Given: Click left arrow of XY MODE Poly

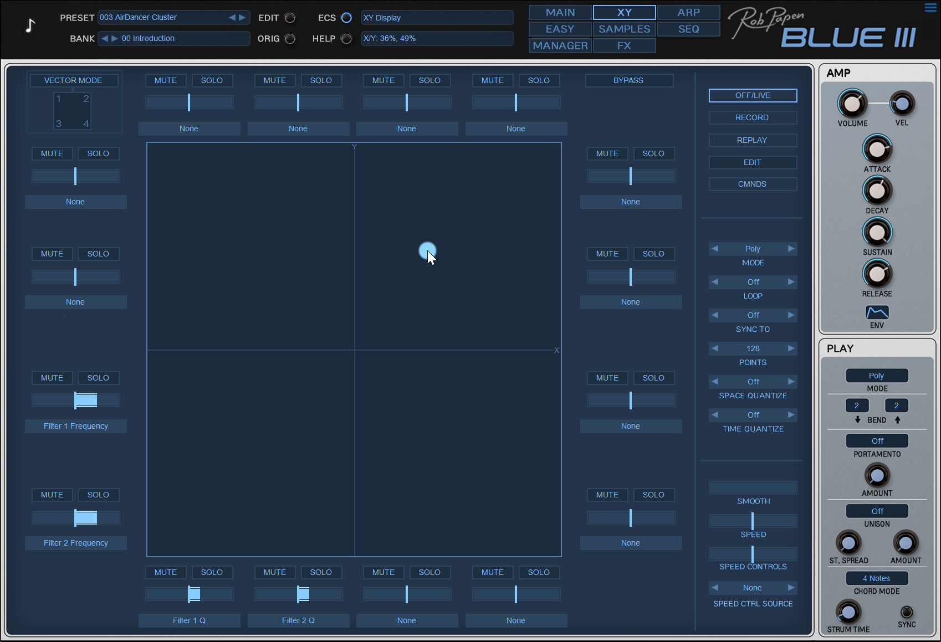Looking at the screenshot, I should tap(715, 249).
